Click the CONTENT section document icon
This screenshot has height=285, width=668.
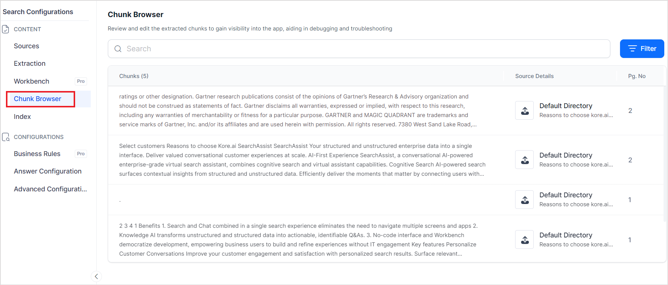(x=6, y=29)
